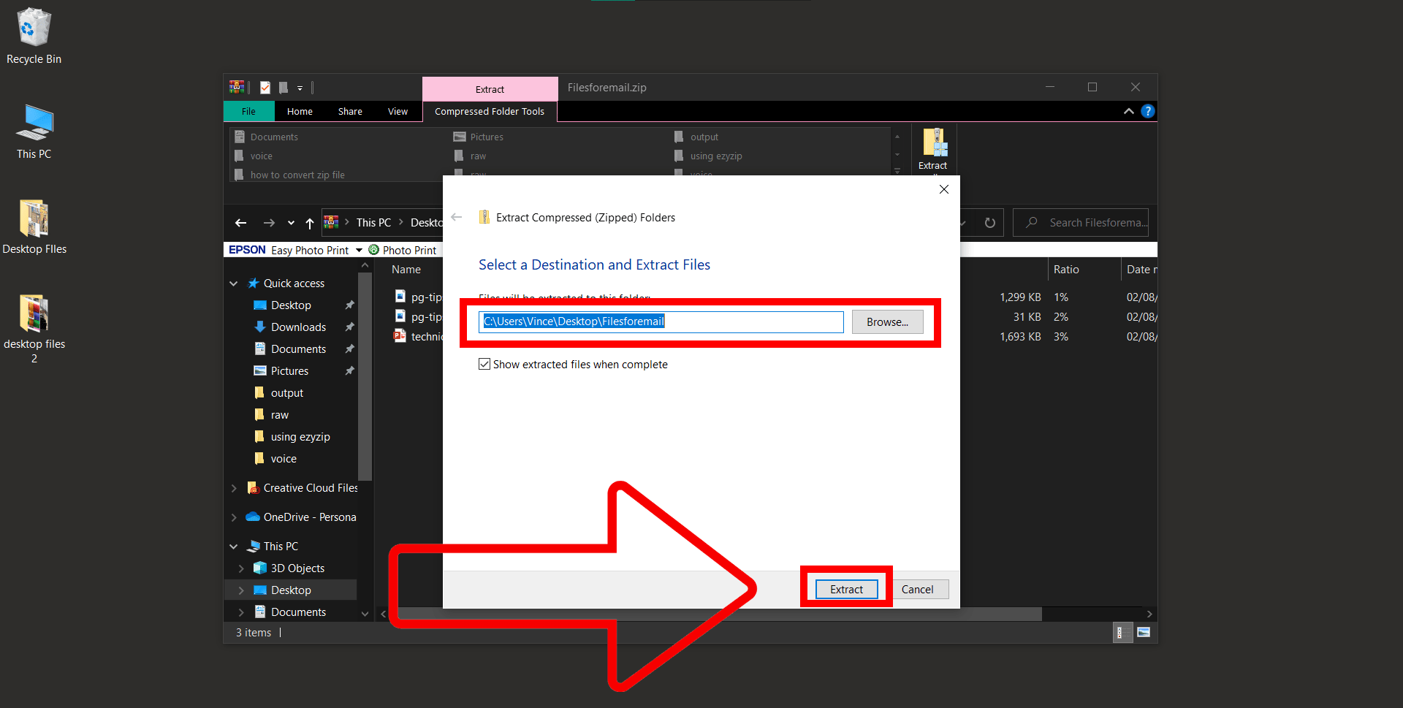This screenshot has height=708, width=1403.
Task: Switch to the Share ribbon tab
Action: (x=349, y=111)
